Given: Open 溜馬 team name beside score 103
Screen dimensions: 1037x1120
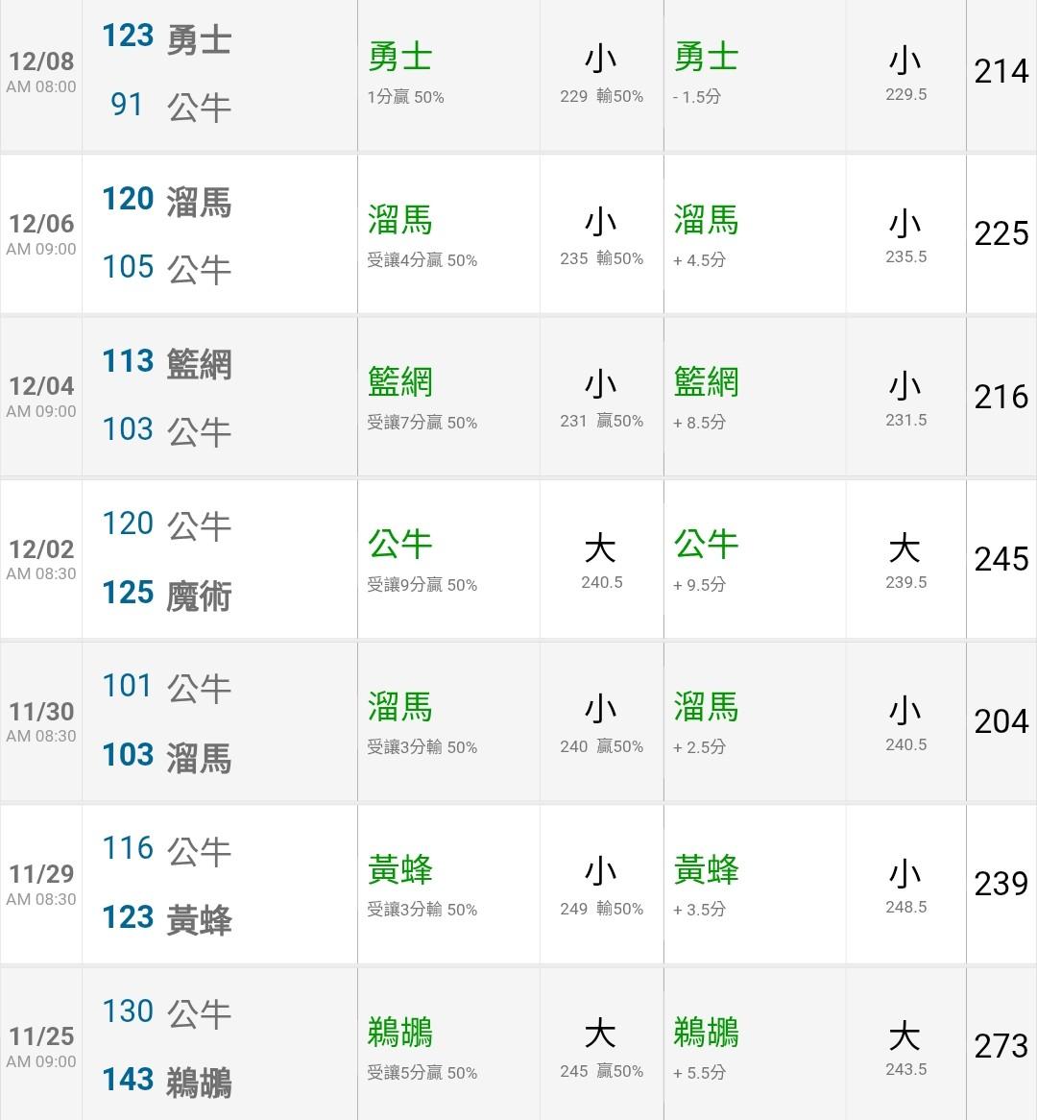Looking at the screenshot, I should (199, 758).
